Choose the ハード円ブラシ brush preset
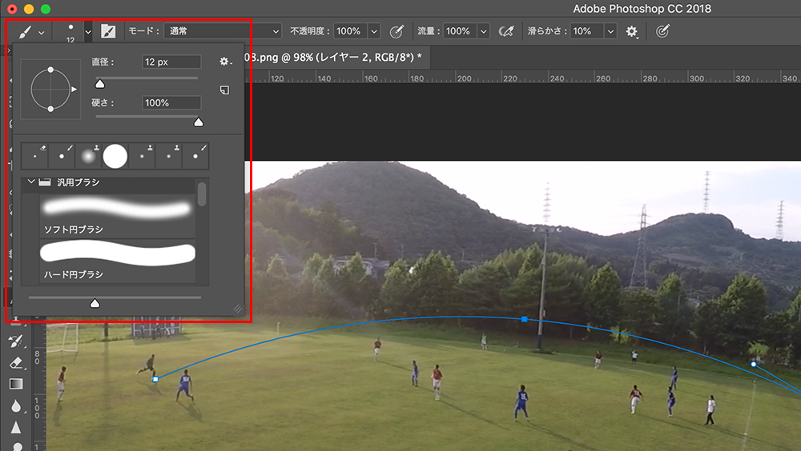 click(x=117, y=261)
